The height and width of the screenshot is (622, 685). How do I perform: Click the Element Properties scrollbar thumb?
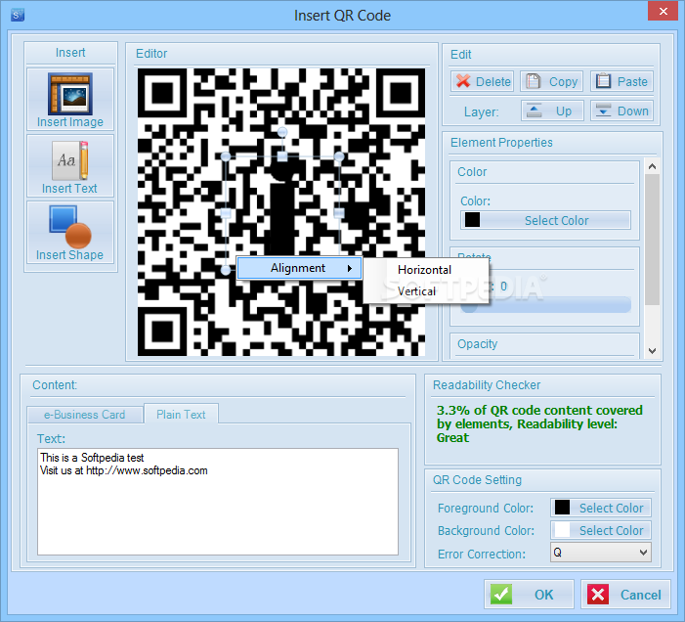pos(652,239)
